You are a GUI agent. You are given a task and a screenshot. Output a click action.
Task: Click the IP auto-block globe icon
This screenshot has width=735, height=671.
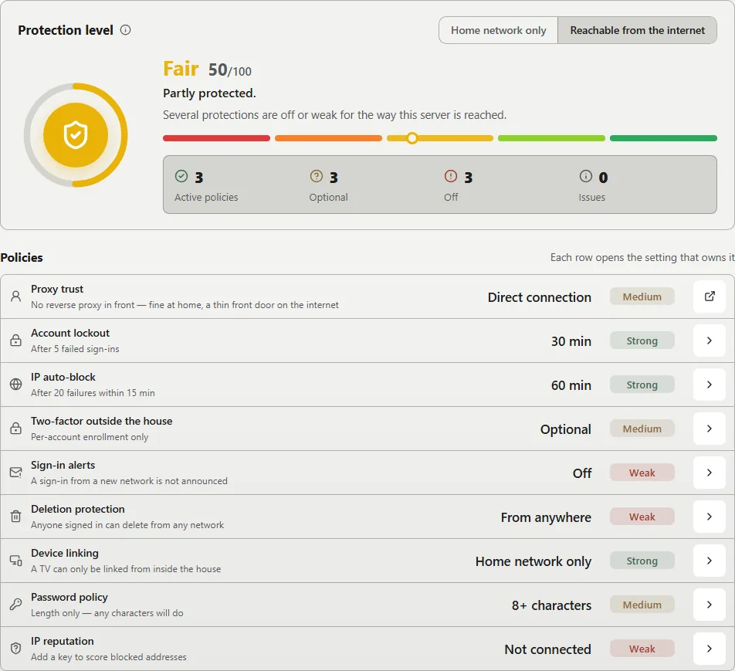16,385
